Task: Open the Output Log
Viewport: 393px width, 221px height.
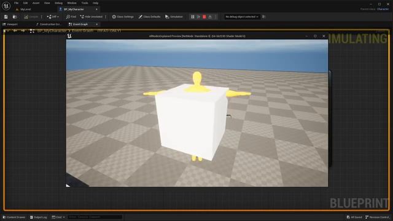Action: click(38, 217)
